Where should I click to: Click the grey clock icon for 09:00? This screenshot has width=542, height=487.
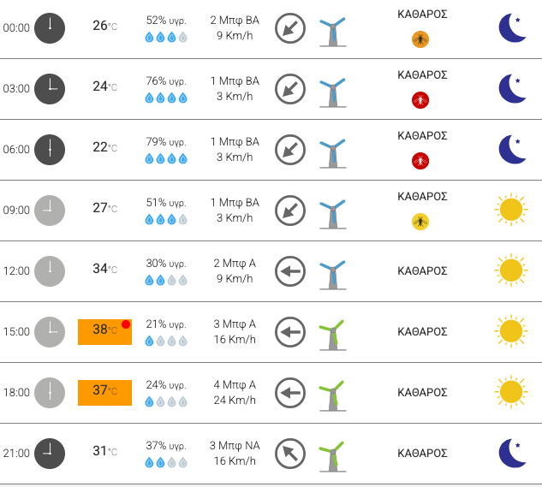pos(50,211)
